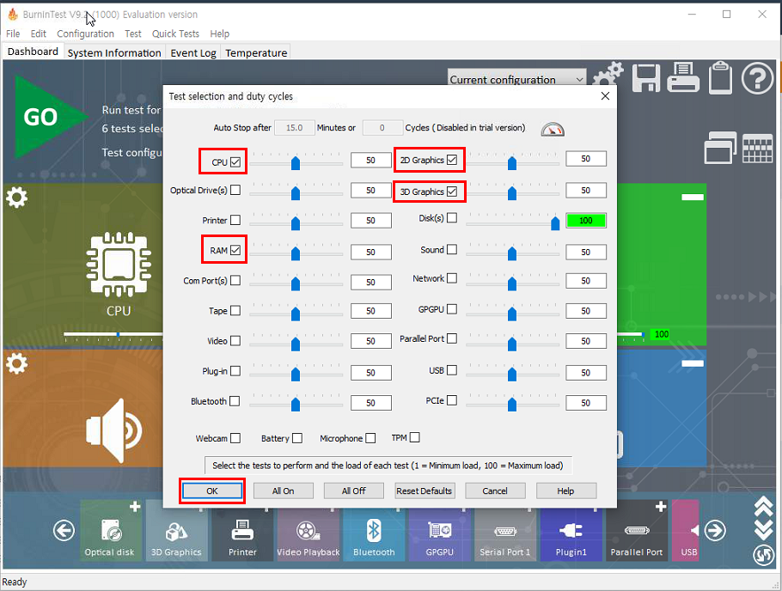Click the circular refresh swap icon
Image resolution: width=782 pixels, height=591 pixels.
(x=764, y=555)
